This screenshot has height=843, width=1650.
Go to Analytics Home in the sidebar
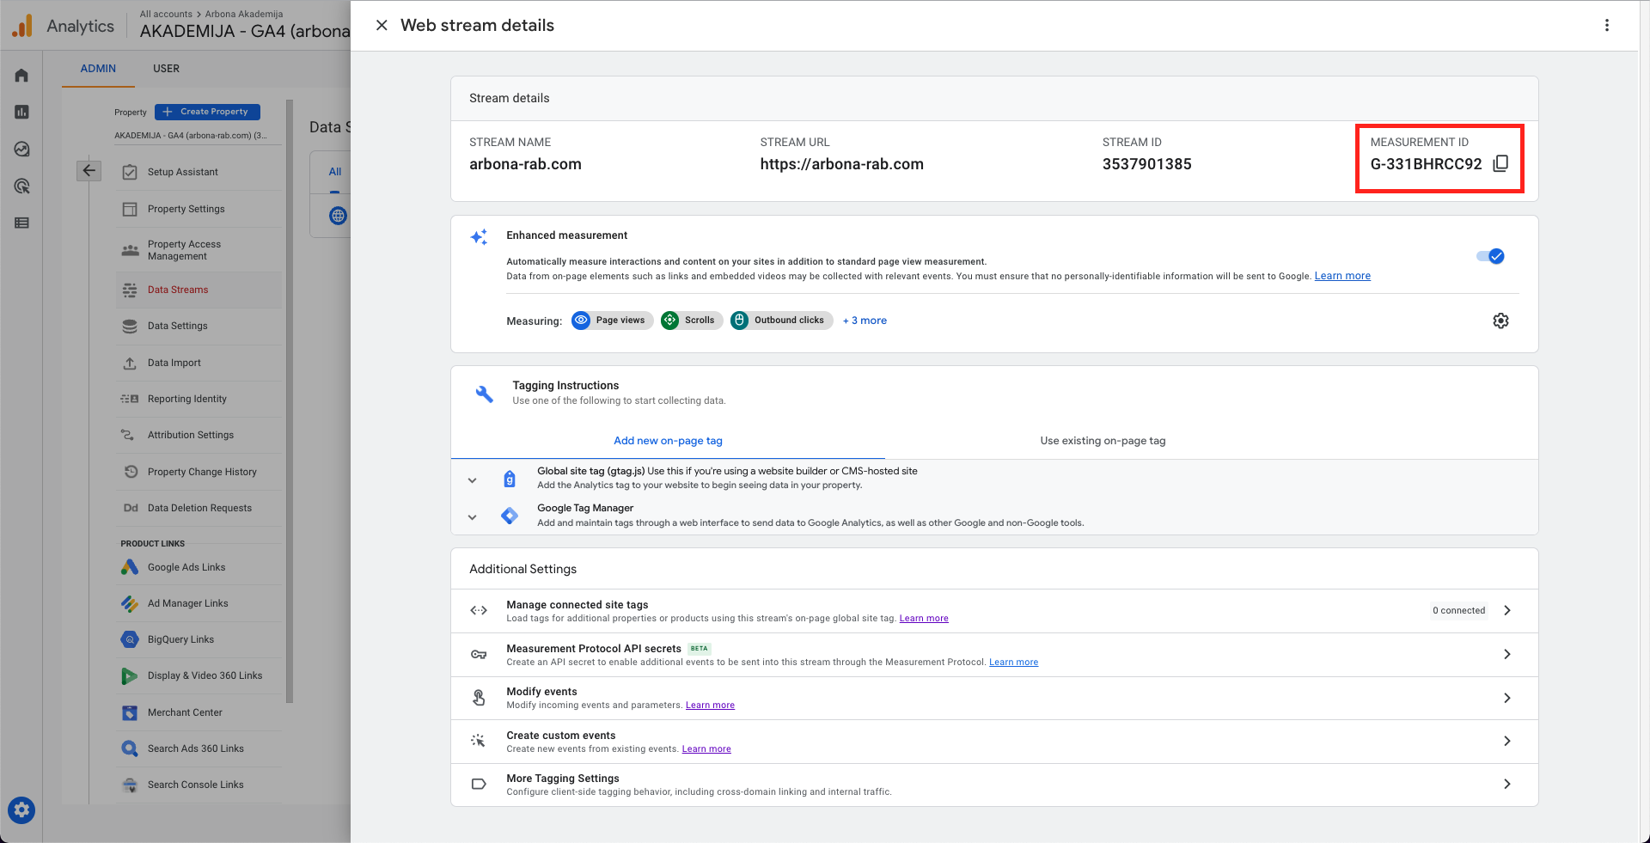tap(21, 76)
